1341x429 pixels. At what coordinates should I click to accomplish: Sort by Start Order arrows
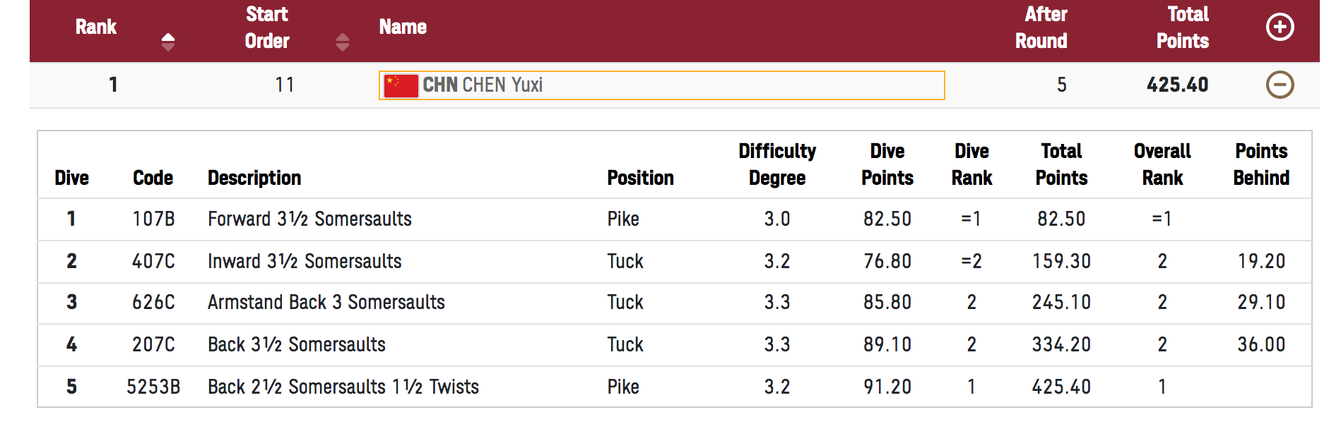tap(342, 42)
